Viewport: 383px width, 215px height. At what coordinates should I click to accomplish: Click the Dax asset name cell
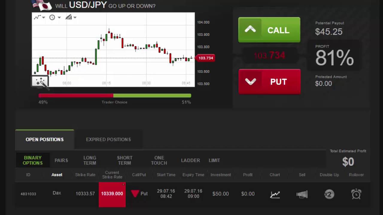57,193
